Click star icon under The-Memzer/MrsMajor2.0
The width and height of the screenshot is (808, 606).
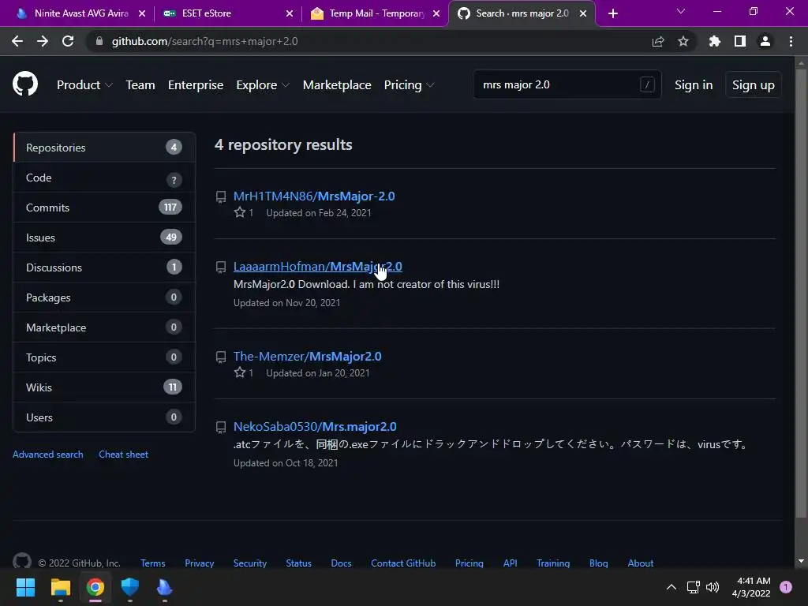tap(240, 372)
